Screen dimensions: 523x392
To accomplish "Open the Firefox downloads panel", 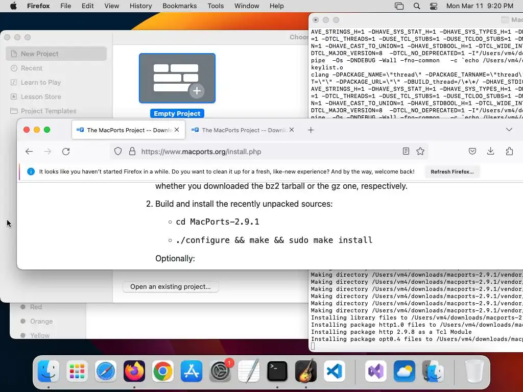I will tap(490, 151).
